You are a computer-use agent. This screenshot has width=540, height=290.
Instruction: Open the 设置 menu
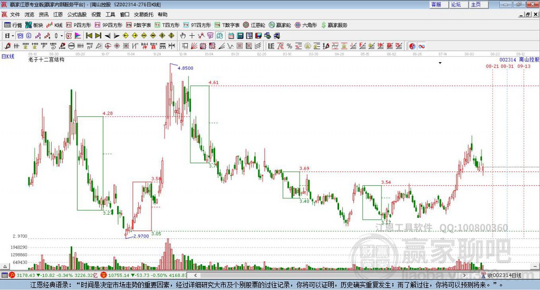(96, 14)
